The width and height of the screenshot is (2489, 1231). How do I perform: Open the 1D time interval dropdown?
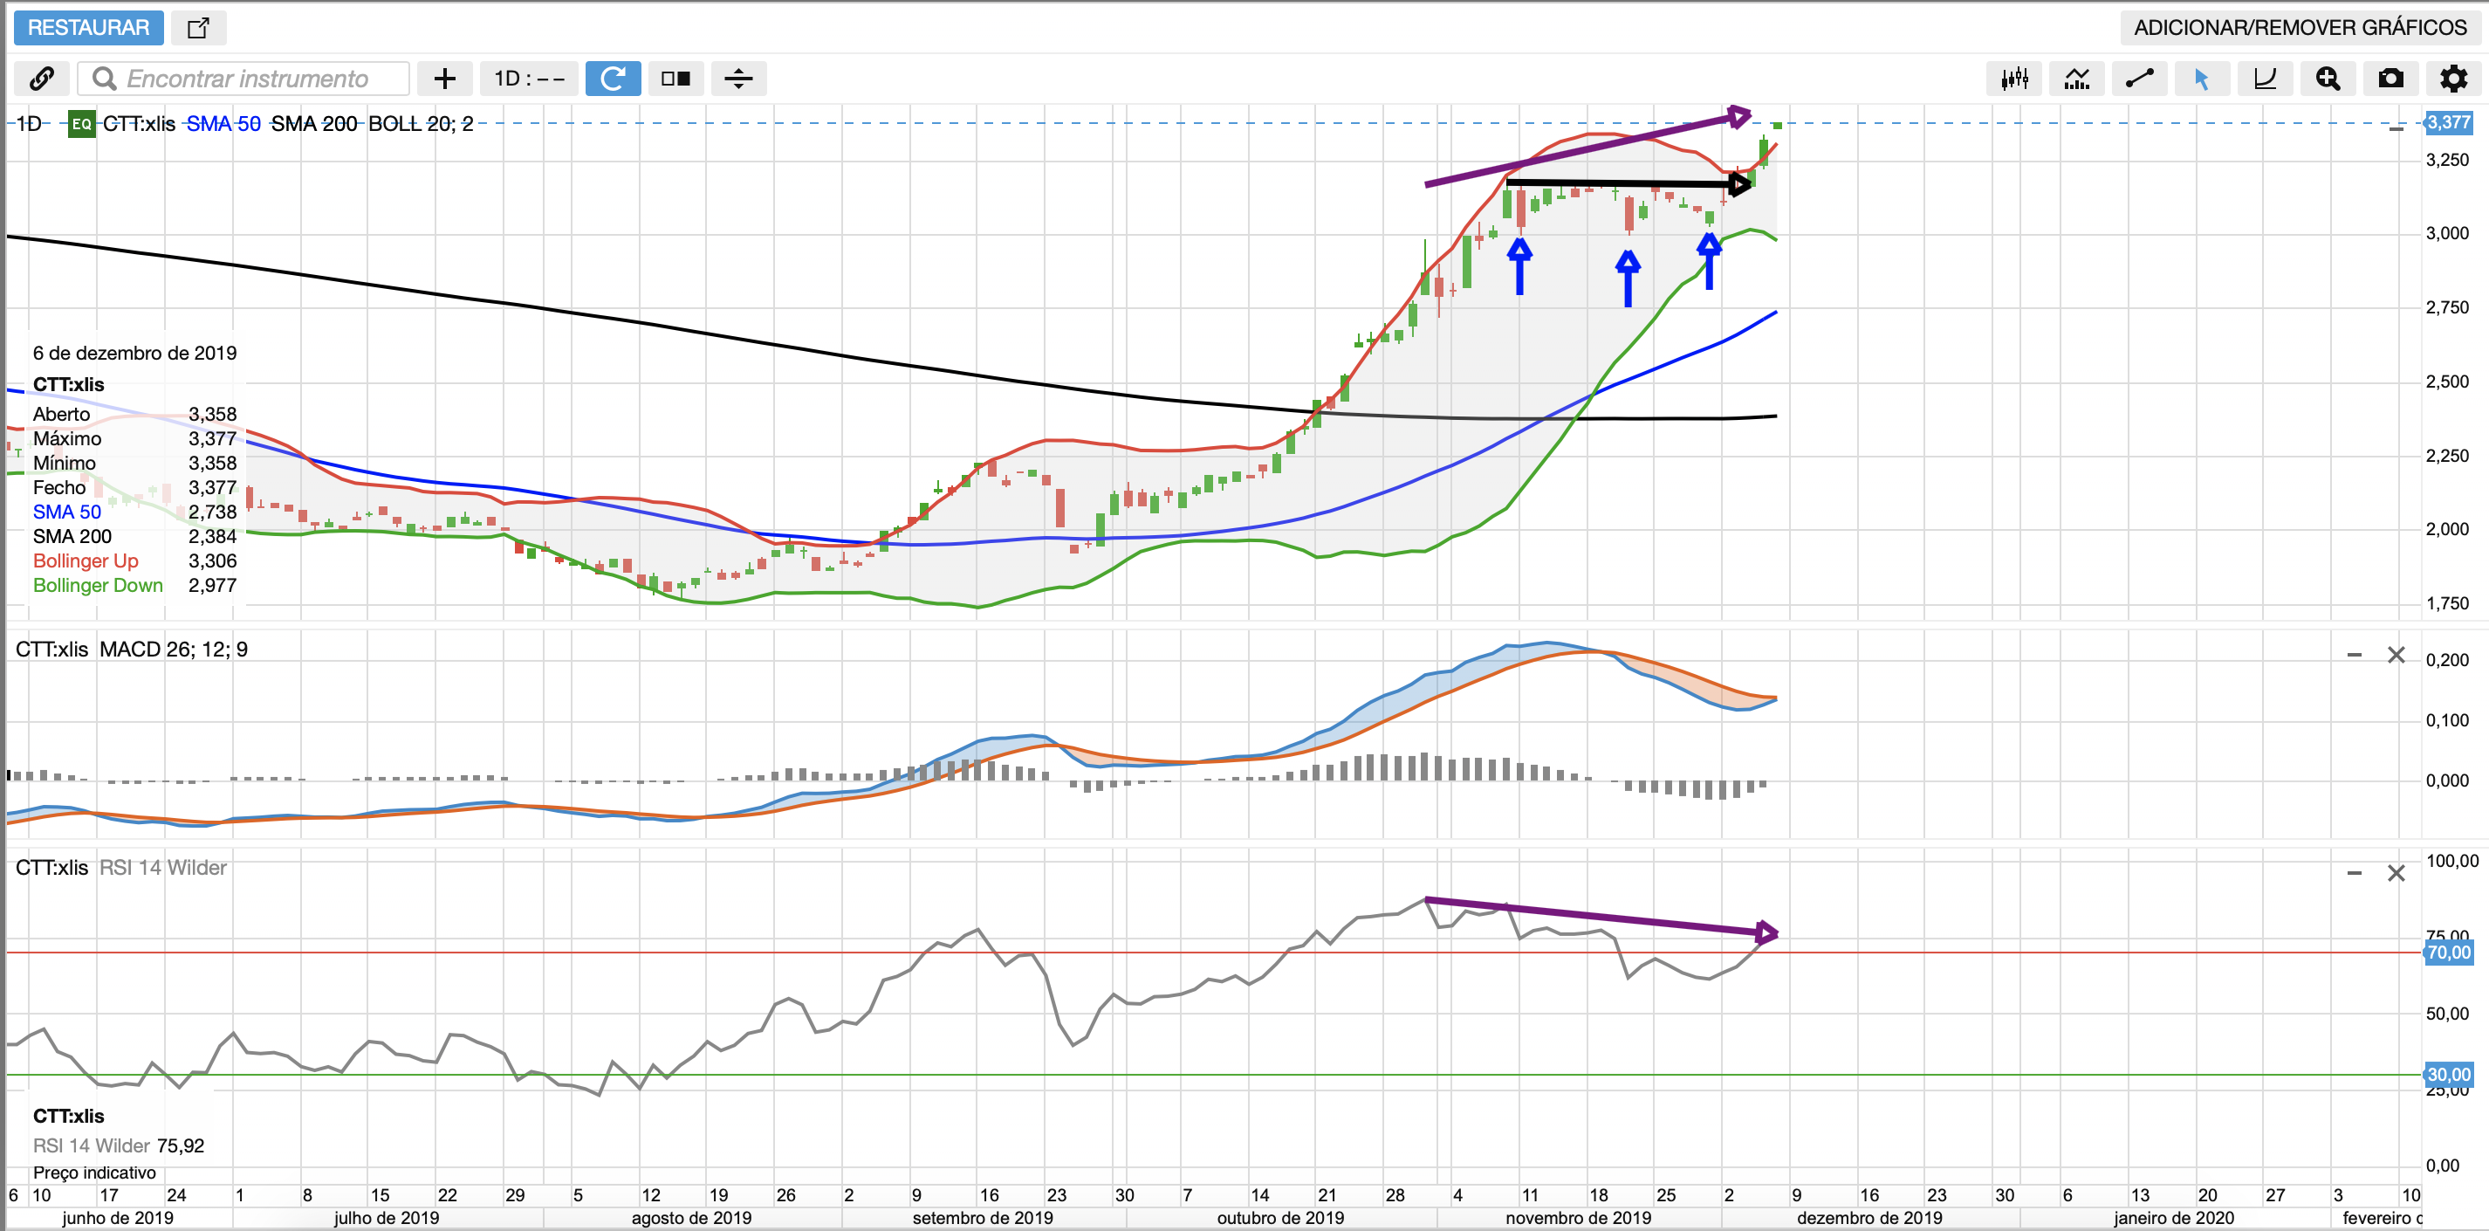pyautogui.click(x=529, y=79)
